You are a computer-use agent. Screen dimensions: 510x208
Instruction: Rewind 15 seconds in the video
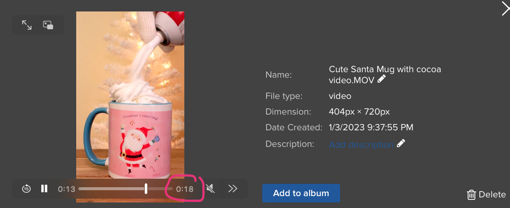(x=26, y=188)
